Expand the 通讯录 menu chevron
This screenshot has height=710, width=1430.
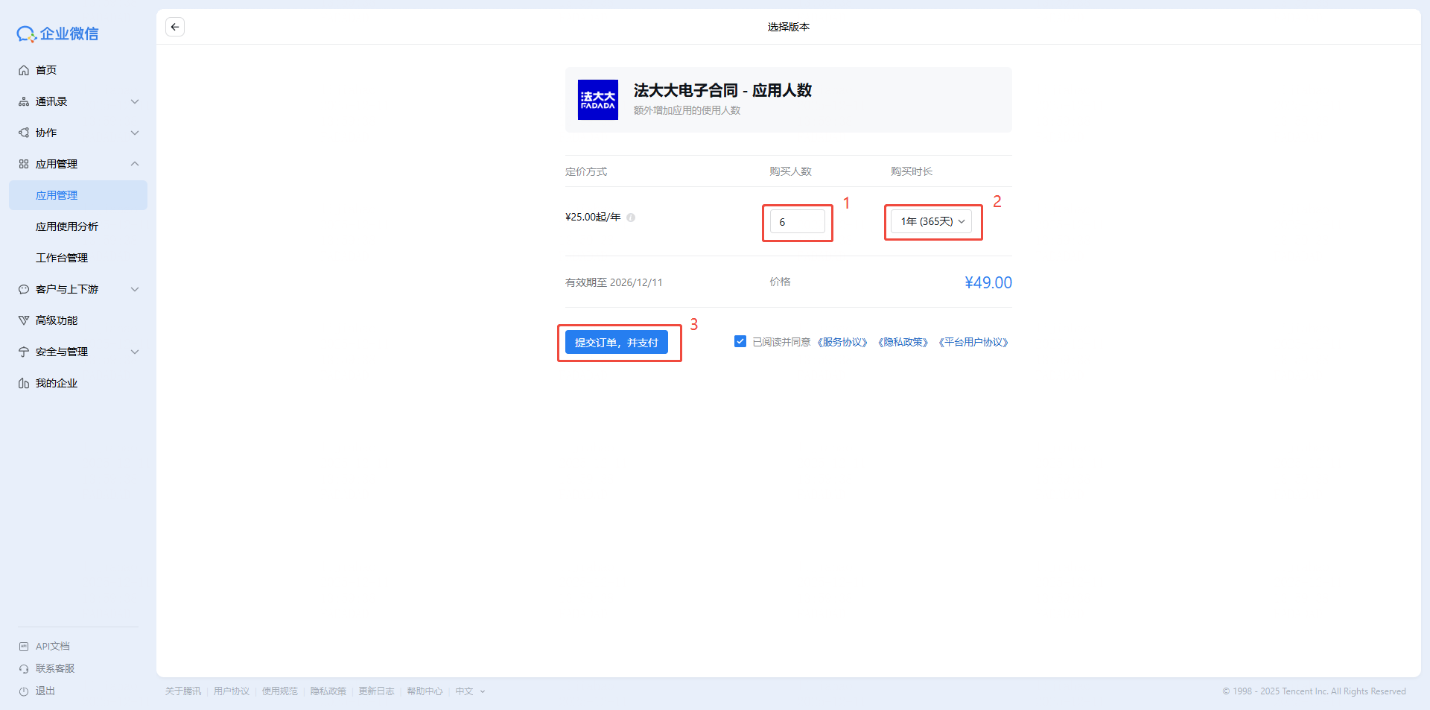[x=135, y=101]
